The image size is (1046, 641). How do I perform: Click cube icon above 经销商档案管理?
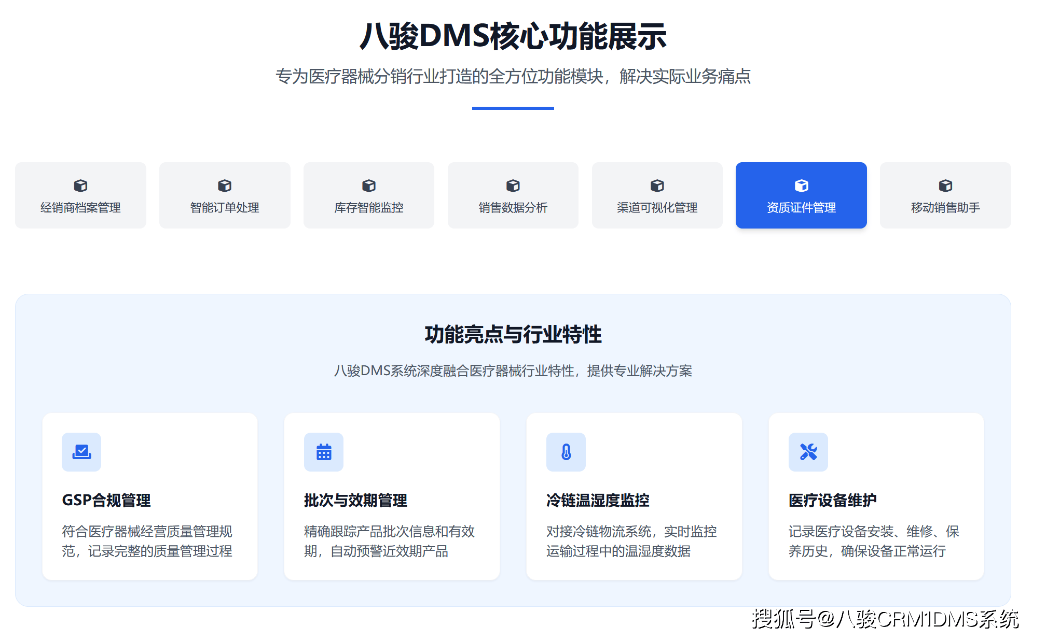pos(80,186)
